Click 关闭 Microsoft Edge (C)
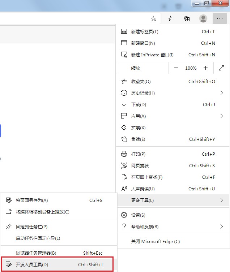The height and width of the screenshot is (272, 230). pos(155,242)
